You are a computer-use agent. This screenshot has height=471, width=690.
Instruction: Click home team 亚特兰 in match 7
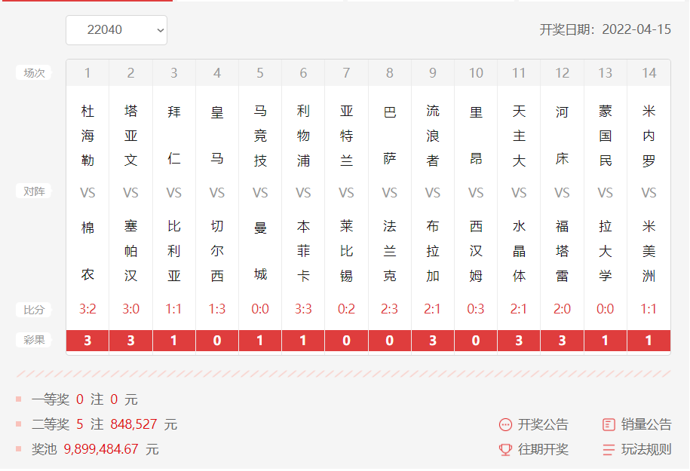click(x=346, y=136)
